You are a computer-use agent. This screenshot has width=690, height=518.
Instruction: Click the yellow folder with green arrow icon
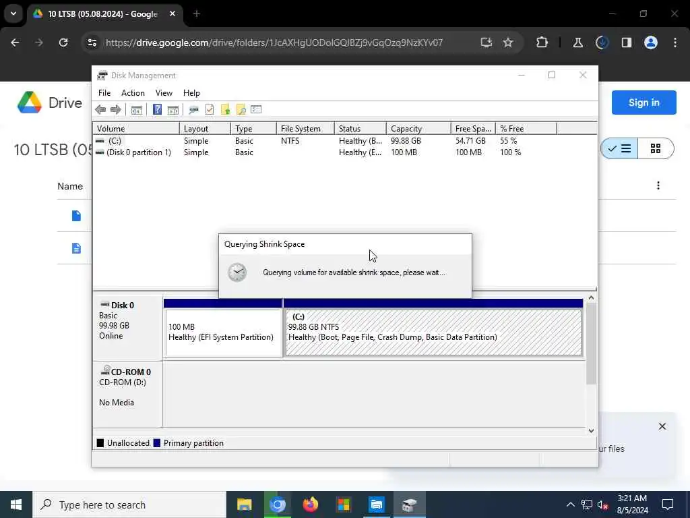[225, 110]
